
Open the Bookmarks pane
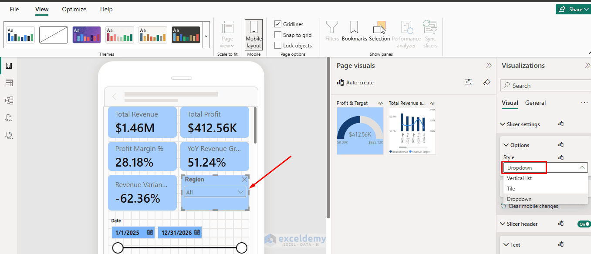[x=355, y=31]
